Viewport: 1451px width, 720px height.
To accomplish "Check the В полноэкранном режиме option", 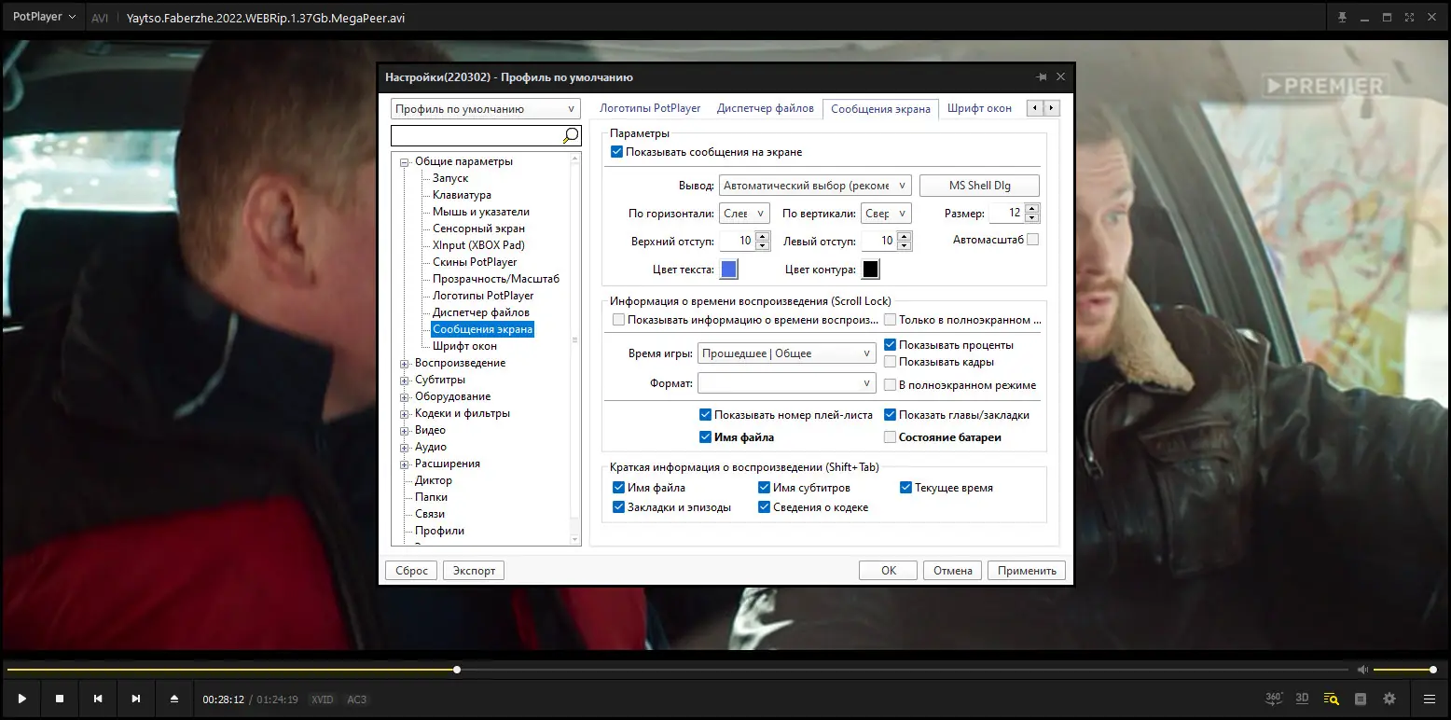I will [x=890, y=385].
